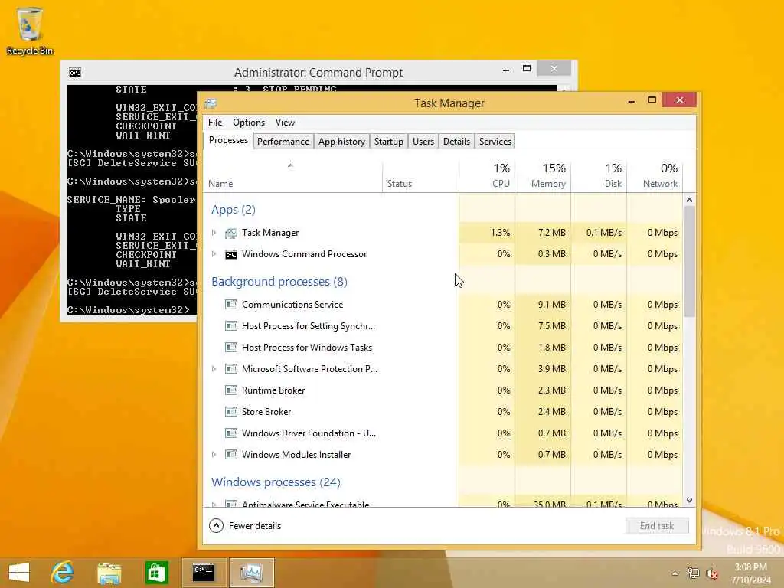The height and width of the screenshot is (588, 784).
Task: Select the Task Manager process icon
Action: [x=231, y=233]
